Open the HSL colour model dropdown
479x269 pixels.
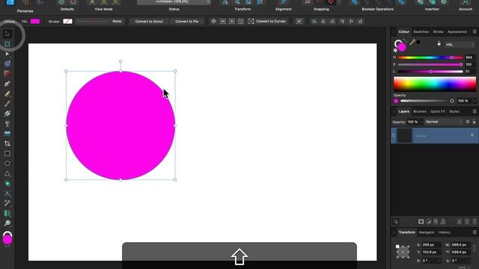[x=460, y=45]
